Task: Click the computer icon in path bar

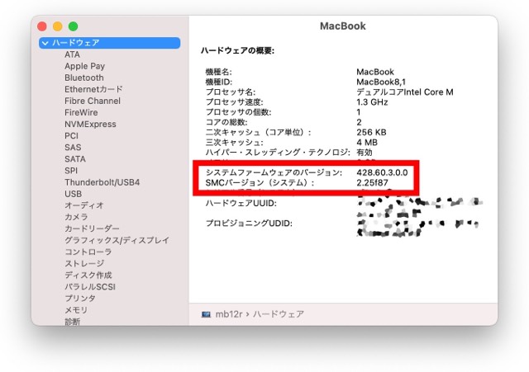Action: point(206,314)
